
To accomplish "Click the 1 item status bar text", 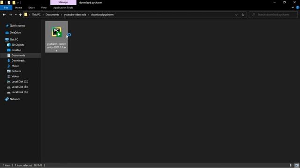I will pyautogui.click(x=7, y=165).
